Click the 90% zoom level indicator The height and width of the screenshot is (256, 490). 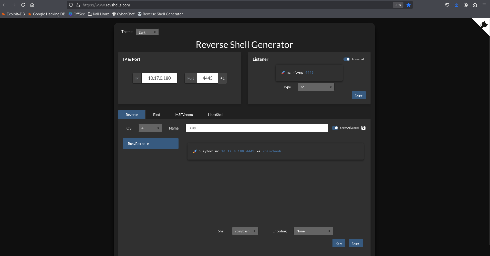(398, 5)
